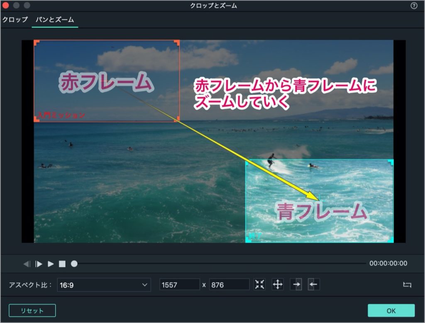Step forward one frame

[39, 264]
